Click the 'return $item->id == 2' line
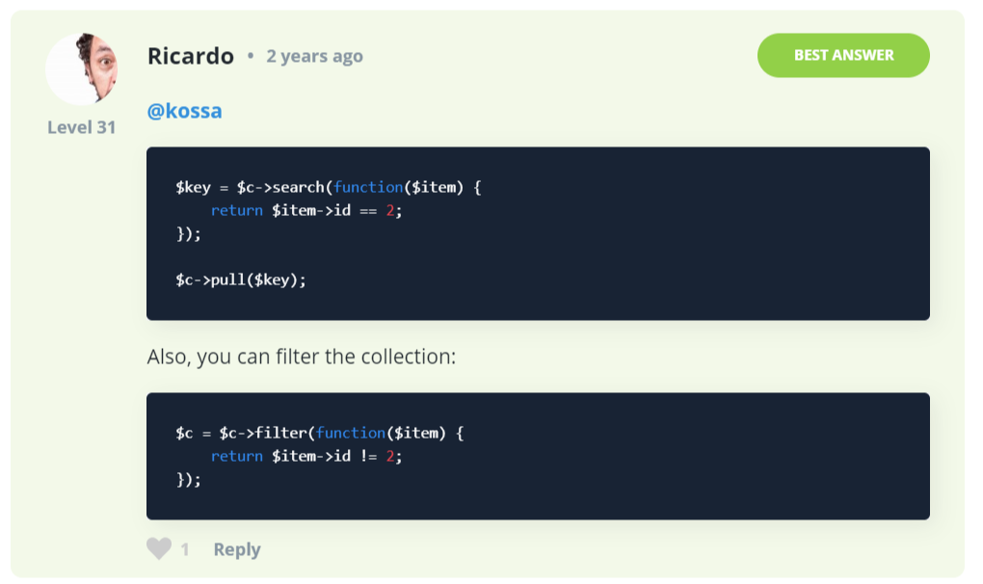 click(306, 210)
